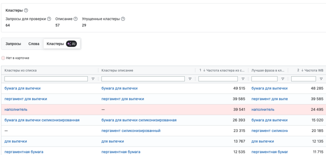Type in Кластеры из списка filter field
Screen dimensions: 326x155
[x=46, y=79]
